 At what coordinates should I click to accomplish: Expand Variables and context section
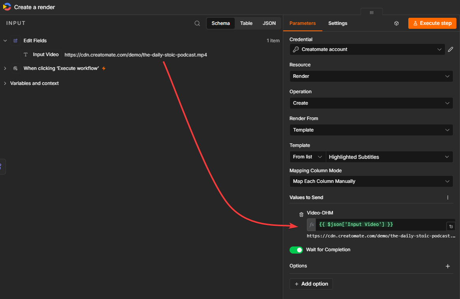click(5, 83)
